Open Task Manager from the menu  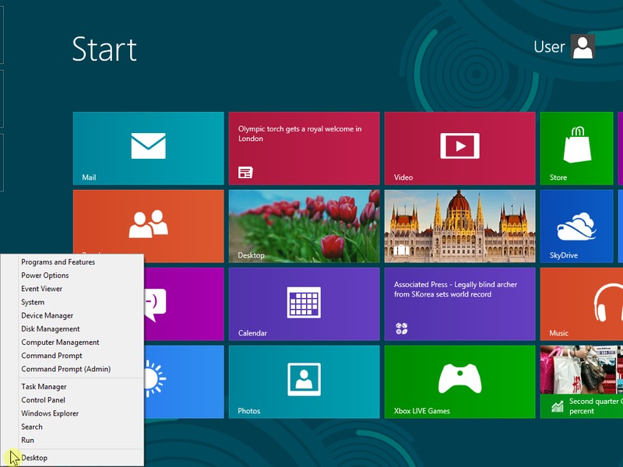coord(72,386)
